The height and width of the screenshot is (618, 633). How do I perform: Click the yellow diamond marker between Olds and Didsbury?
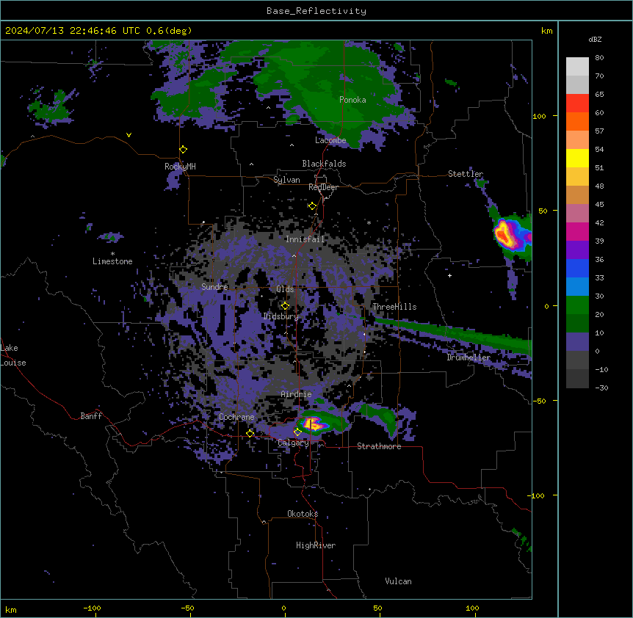pyautogui.click(x=286, y=306)
